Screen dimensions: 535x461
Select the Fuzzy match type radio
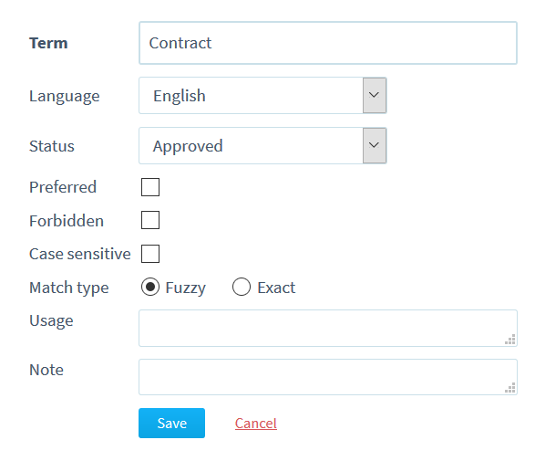pyautogui.click(x=150, y=287)
